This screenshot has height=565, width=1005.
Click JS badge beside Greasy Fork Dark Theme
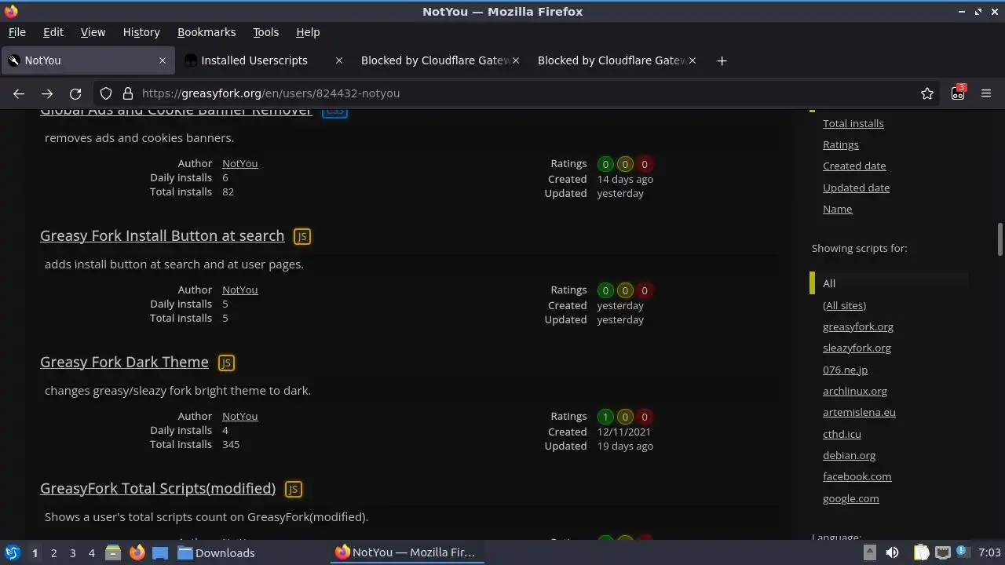226,363
